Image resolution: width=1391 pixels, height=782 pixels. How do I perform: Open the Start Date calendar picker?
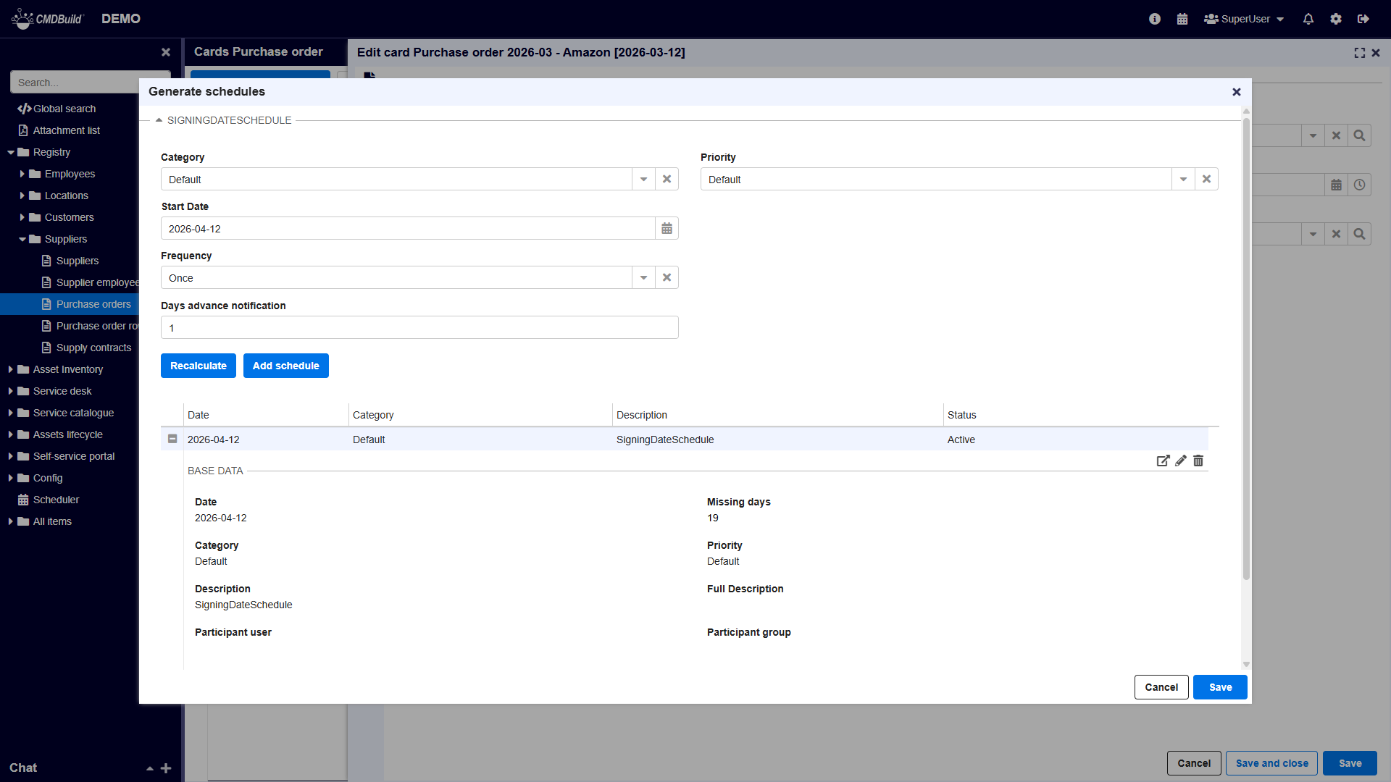coord(667,229)
